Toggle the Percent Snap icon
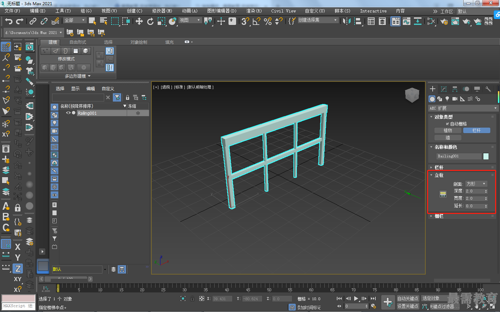The width and height of the screenshot is (500, 312). (268, 21)
